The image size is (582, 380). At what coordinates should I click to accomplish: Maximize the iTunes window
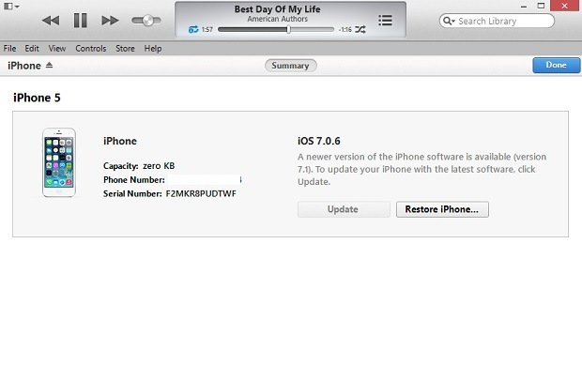(542, 6)
